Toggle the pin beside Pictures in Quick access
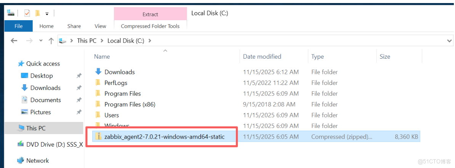455x168 pixels. click(x=79, y=112)
